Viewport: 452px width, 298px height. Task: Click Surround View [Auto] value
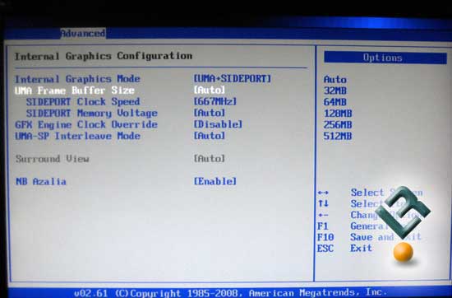[210, 158]
